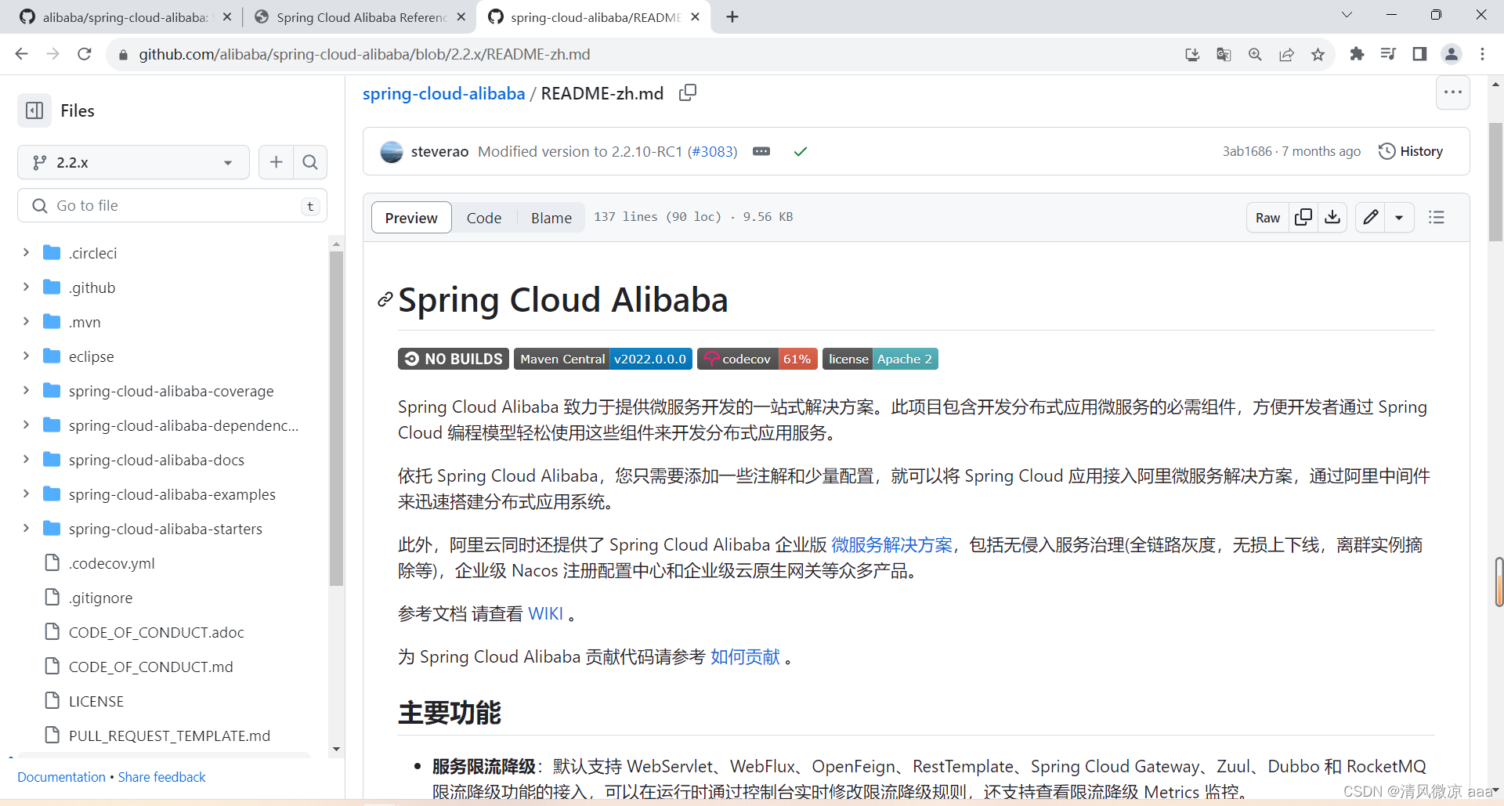Open edit options dropdown arrow

click(1399, 217)
